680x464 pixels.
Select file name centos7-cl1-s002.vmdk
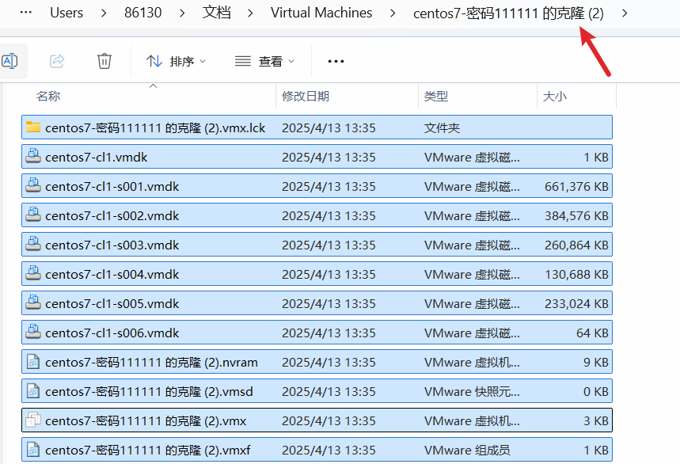point(112,215)
